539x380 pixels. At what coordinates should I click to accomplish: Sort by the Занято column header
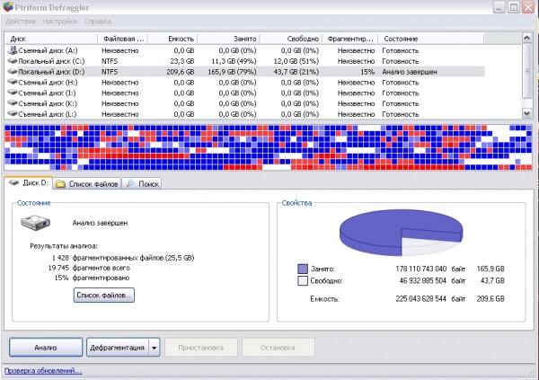tap(228, 39)
